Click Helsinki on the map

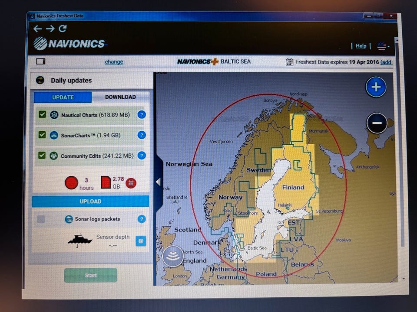(285, 205)
